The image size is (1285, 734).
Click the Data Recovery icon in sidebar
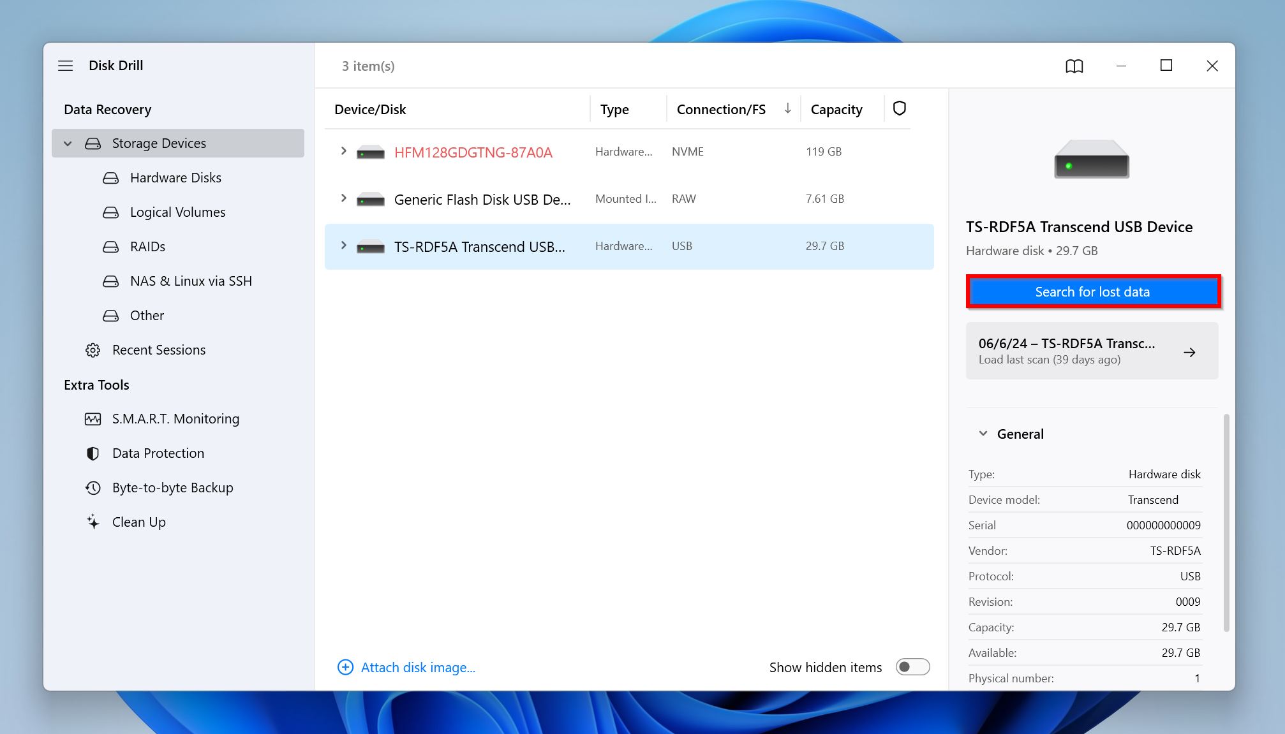tap(108, 108)
